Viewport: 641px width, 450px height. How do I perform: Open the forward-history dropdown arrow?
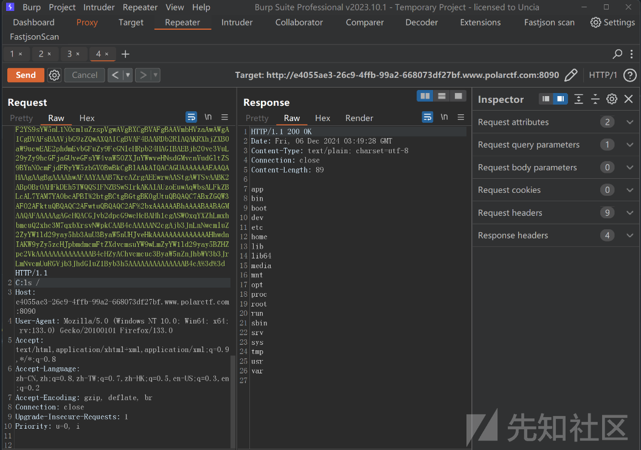coord(155,75)
